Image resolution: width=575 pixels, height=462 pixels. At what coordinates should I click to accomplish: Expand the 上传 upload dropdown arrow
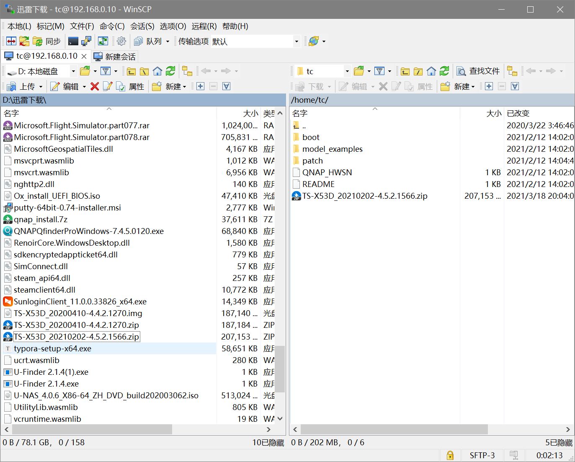(41, 86)
